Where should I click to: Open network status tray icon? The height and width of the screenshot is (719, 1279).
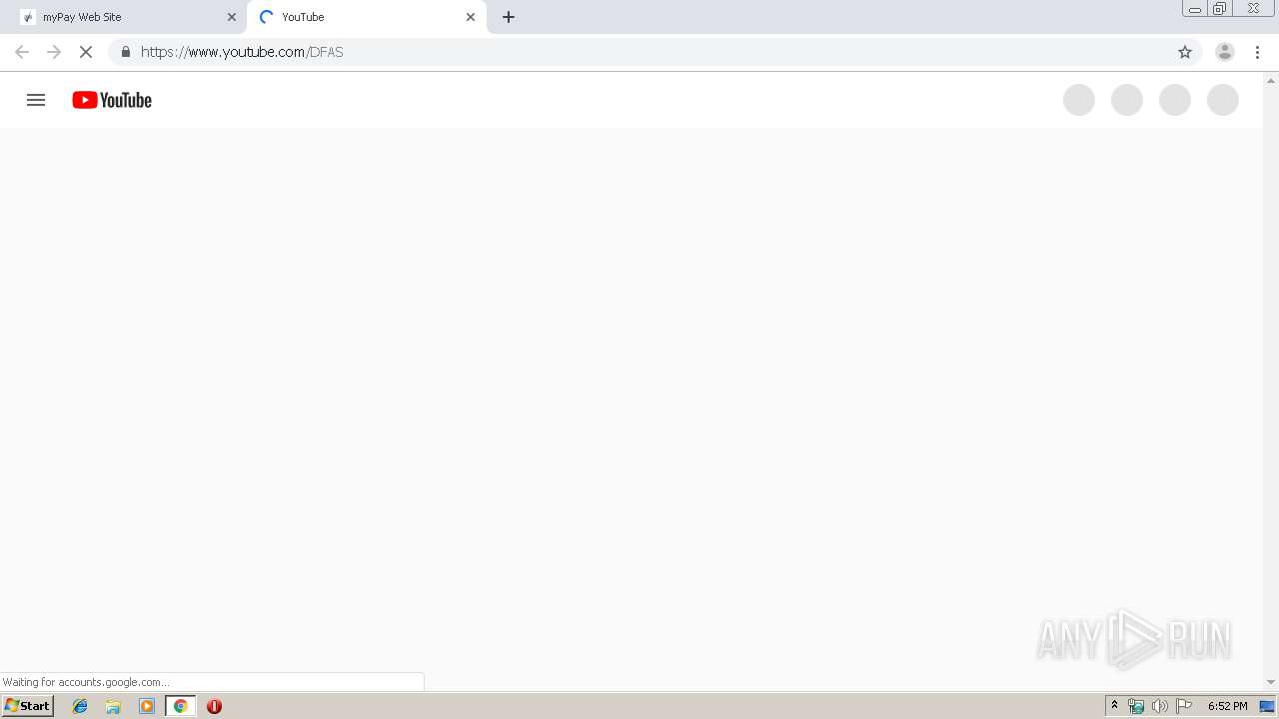click(x=1136, y=706)
